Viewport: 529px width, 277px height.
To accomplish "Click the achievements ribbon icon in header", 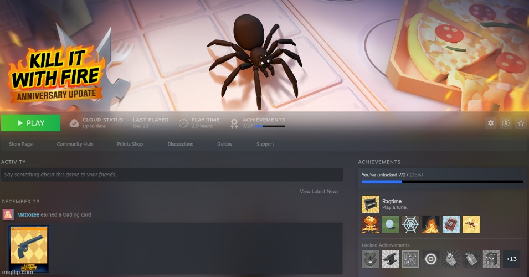I will click(x=234, y=123).
